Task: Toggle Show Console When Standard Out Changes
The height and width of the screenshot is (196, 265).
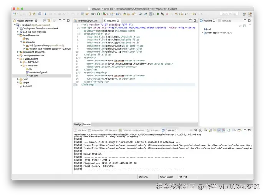Action: tap(219, 130)
